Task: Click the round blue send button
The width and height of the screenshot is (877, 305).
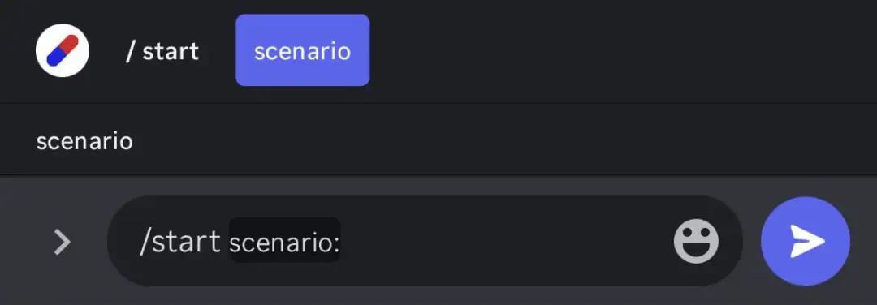Action: 806,241
